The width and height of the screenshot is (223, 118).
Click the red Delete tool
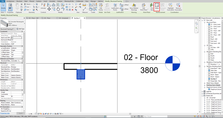tap(73, 10)
